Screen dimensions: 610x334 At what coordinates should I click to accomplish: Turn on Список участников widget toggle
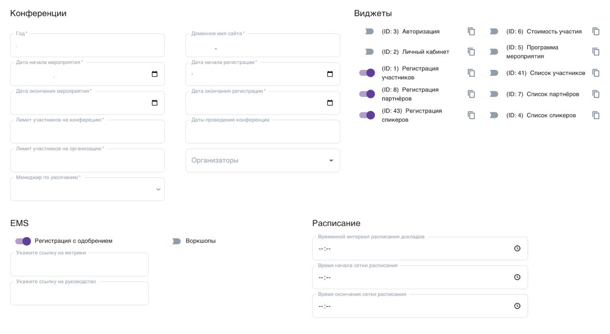coord(491,73)
